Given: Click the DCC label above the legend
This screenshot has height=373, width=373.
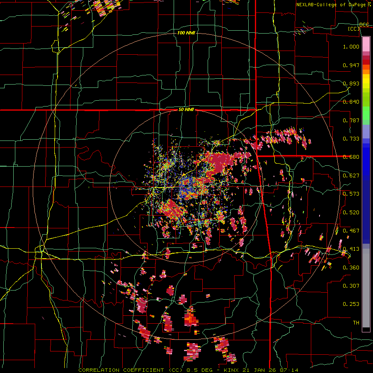Looking at the screenshot, I should 364,24.
